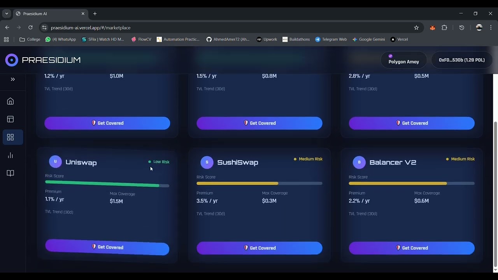This screenshot has height=280, width=498.
Task: Get Covered for Balancer V2
Action: [412, 248]
